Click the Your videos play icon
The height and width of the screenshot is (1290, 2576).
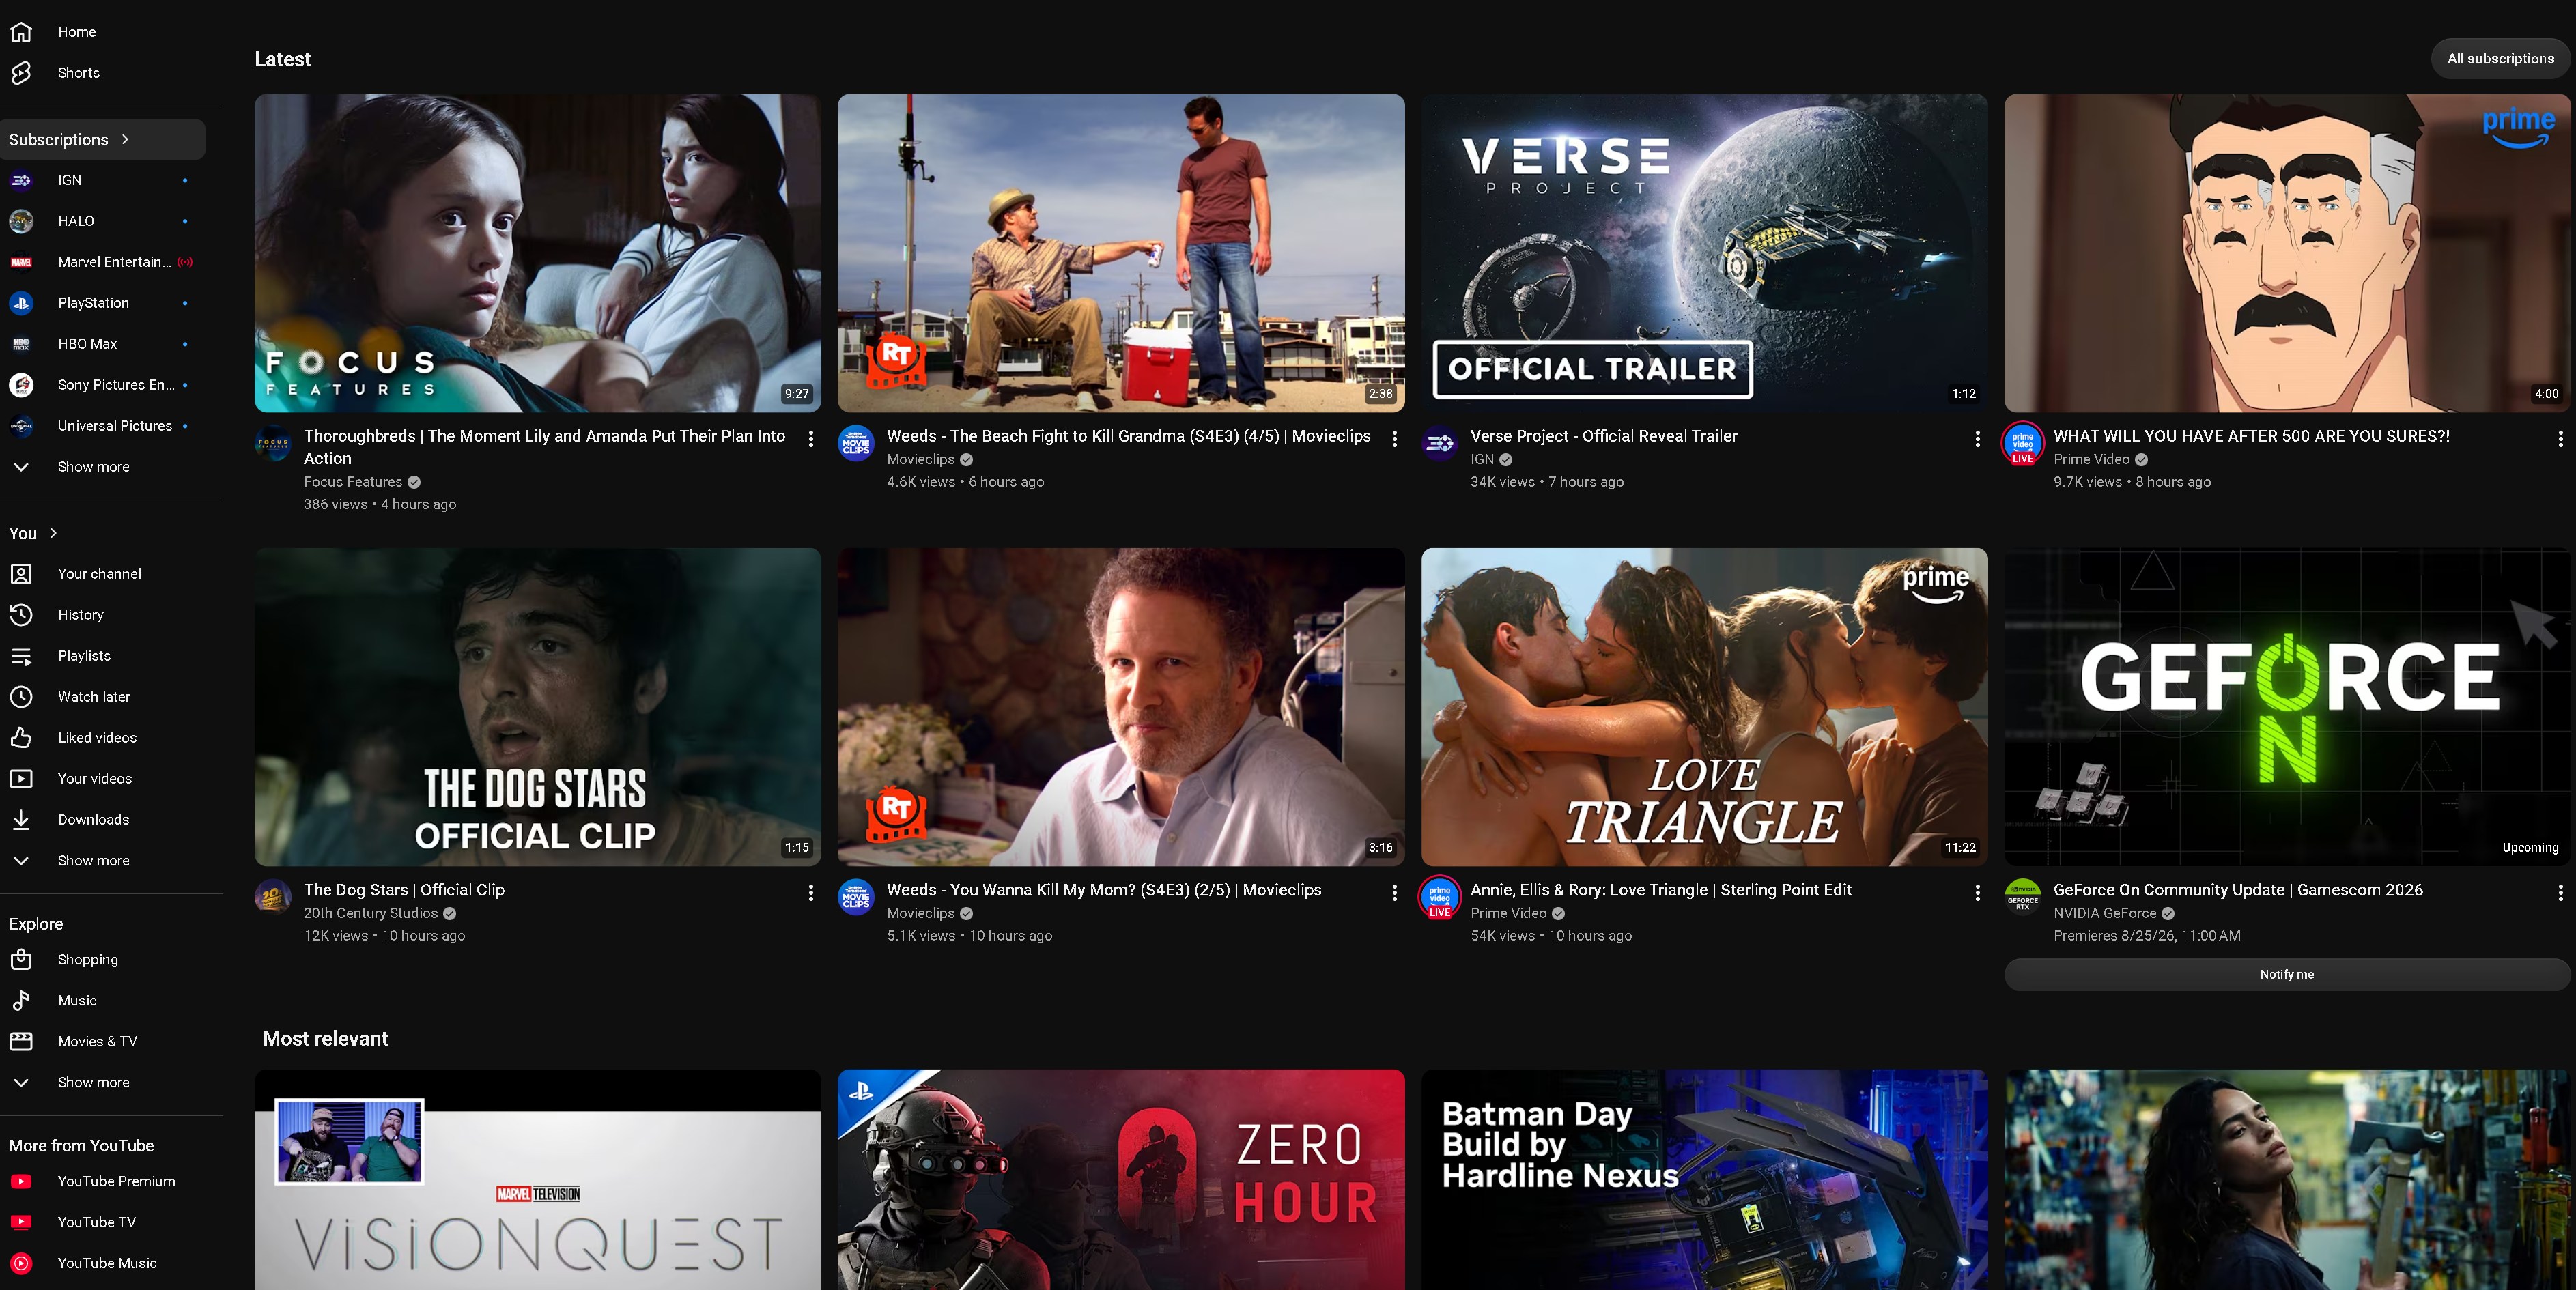pyautogui.click(x=21, y=779)
